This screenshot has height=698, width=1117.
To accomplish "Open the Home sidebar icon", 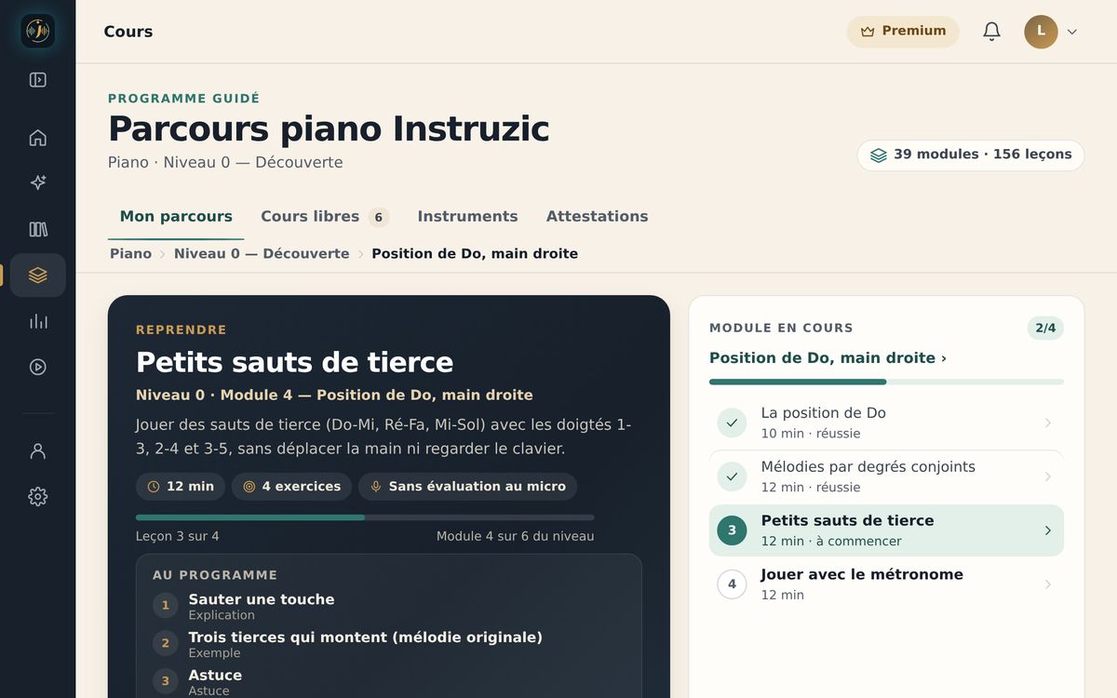I will point(38,138).
